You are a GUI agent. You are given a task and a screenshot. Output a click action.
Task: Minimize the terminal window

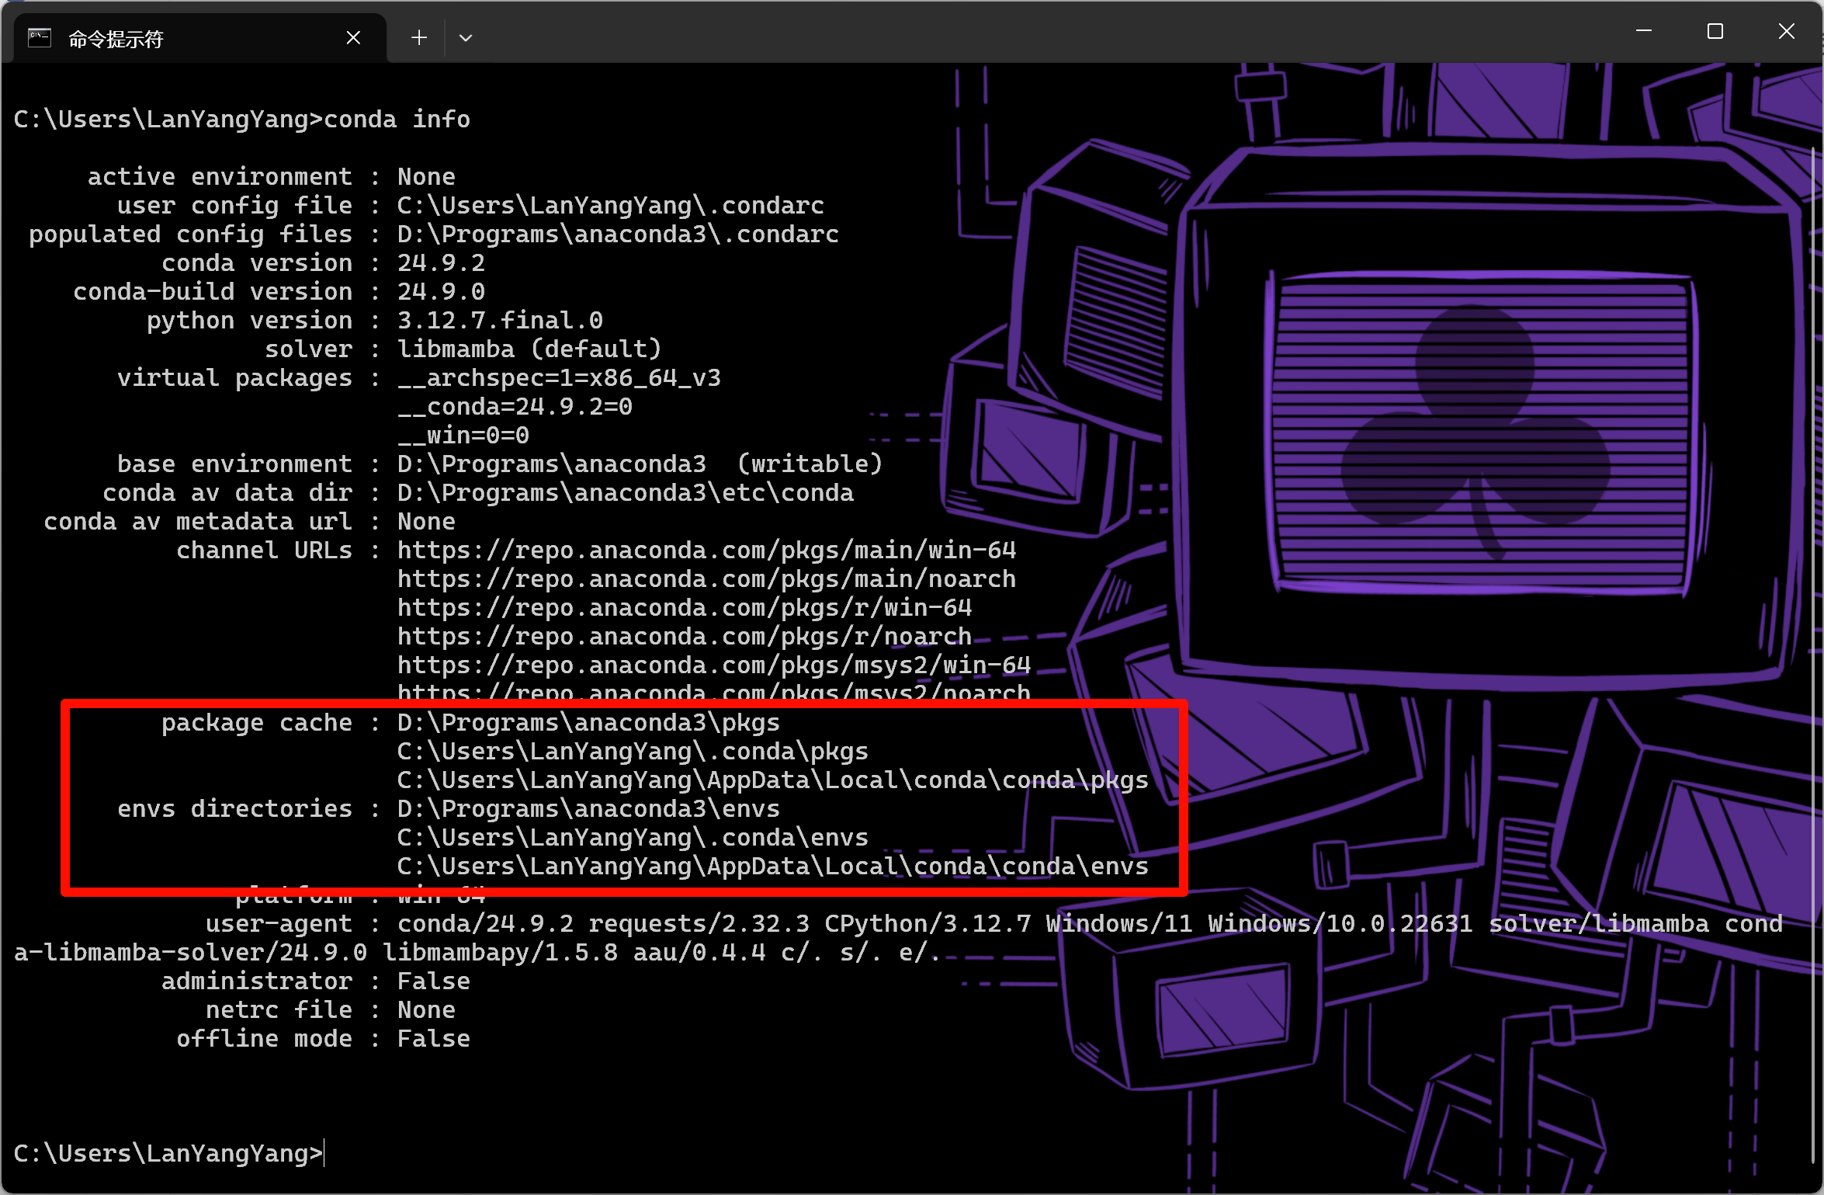pos(1643,31)
